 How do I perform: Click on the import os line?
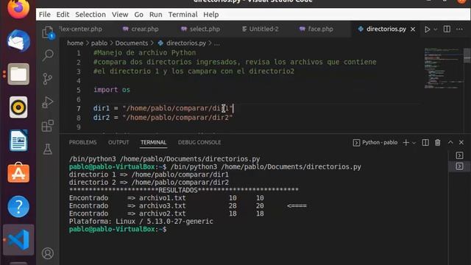(x=112, y=90)
